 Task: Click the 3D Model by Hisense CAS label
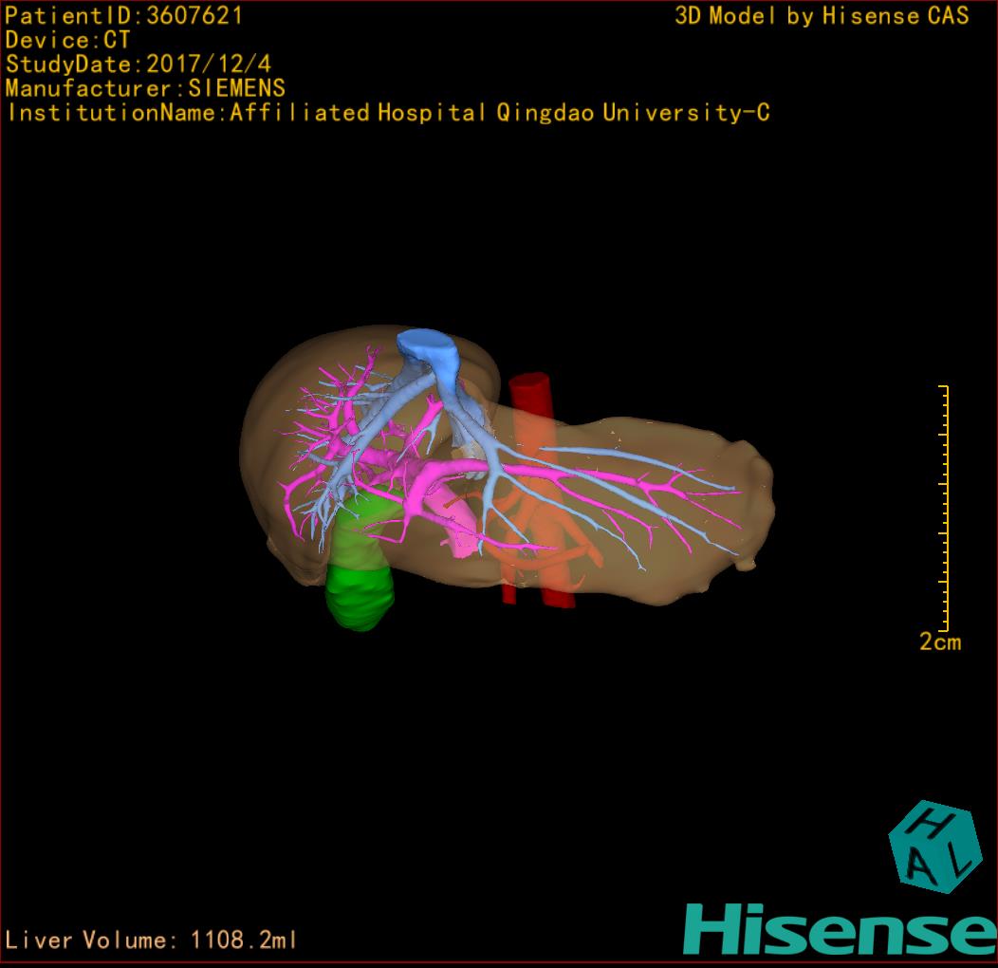coord(822,16)
